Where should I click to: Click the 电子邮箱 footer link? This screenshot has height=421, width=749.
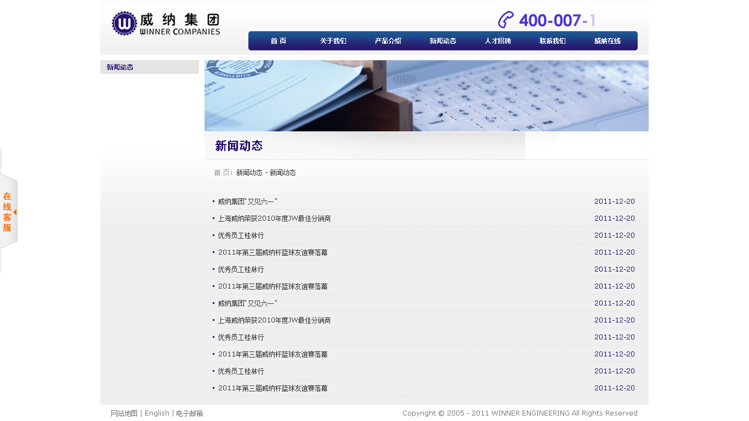[x=189, y=413]
